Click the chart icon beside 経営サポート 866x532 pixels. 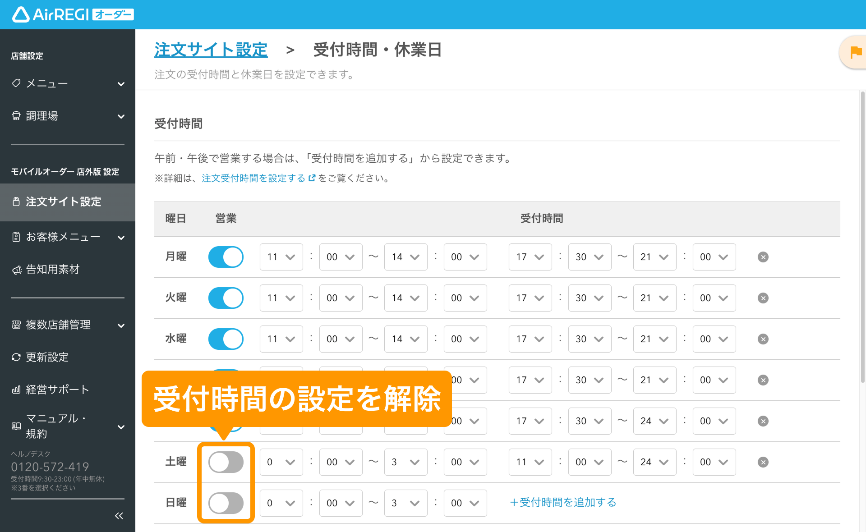pyautogui.click(x=16, y=390)
